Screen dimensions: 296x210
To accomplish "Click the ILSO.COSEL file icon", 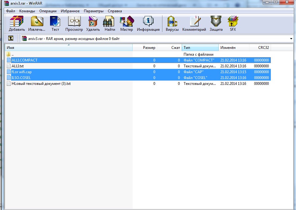I will click(x=9, y=78).
